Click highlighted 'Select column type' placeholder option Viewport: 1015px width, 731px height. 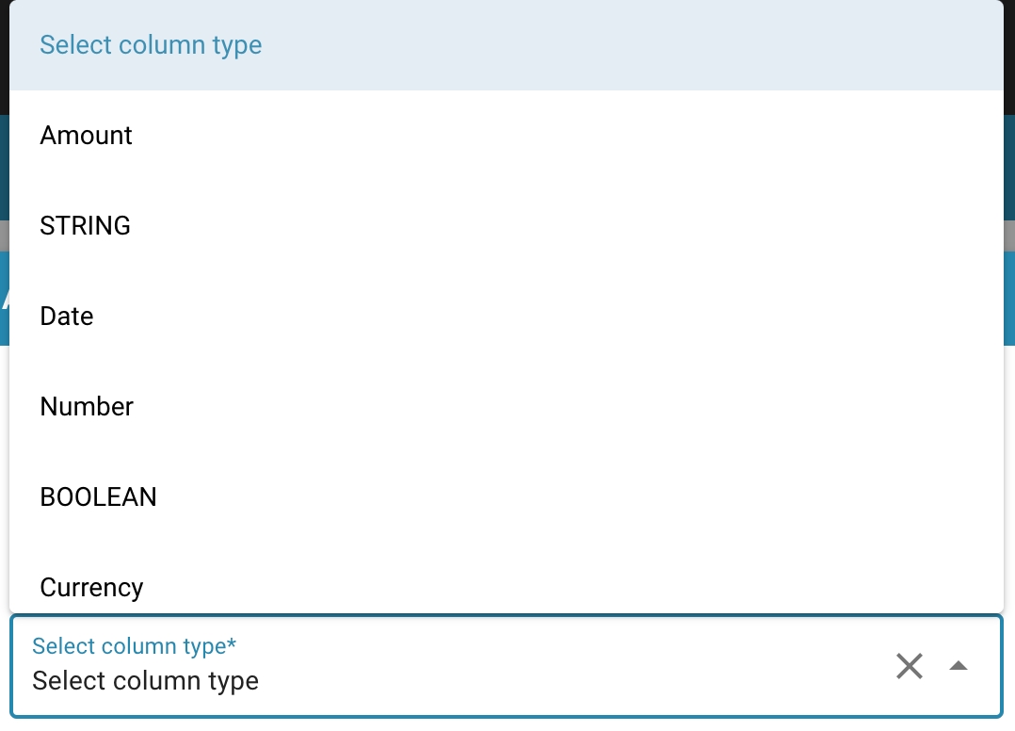[x=151, y=45]
